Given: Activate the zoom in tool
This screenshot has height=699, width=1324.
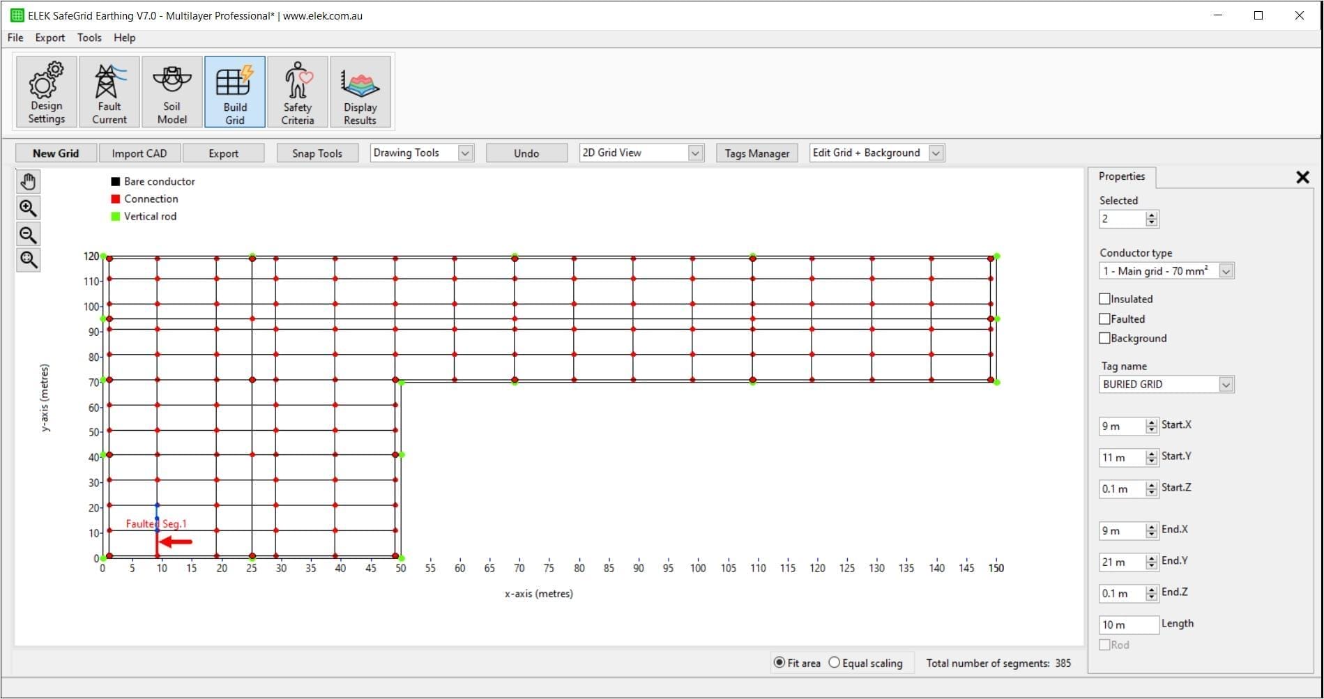Looking at the screenshot, I should coord(28,208).
